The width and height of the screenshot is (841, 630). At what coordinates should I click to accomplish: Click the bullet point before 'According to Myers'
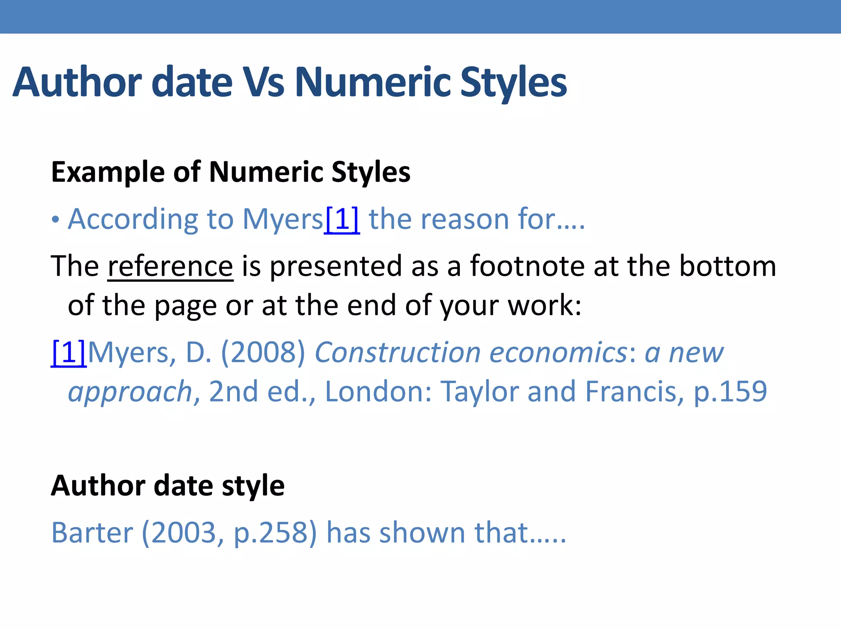[55, 220]
